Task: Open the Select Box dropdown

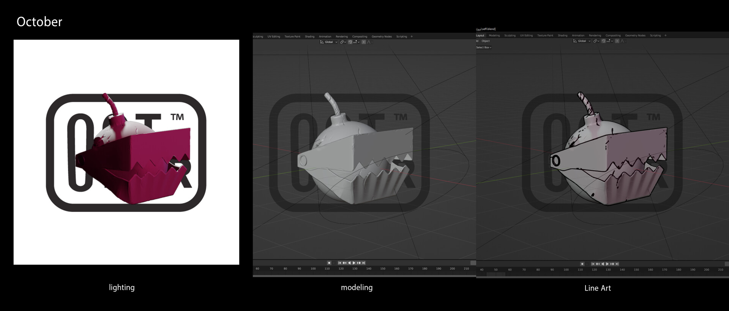Action: pyautogui.click(x=484, y=47)
